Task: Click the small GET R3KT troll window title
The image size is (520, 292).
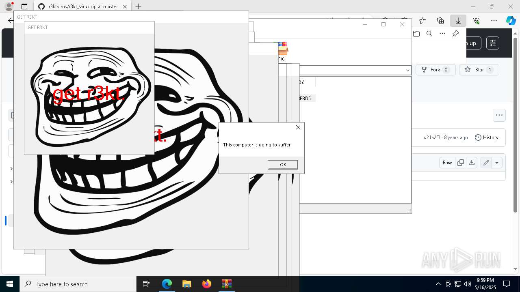Action: pos(38,28)
